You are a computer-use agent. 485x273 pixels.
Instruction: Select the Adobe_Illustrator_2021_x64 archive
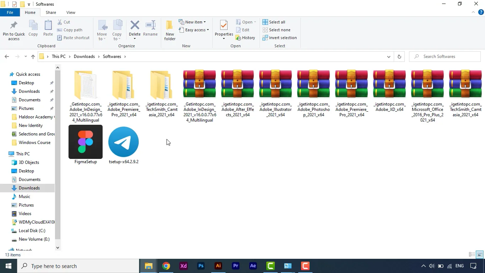[x=276, y=93]
